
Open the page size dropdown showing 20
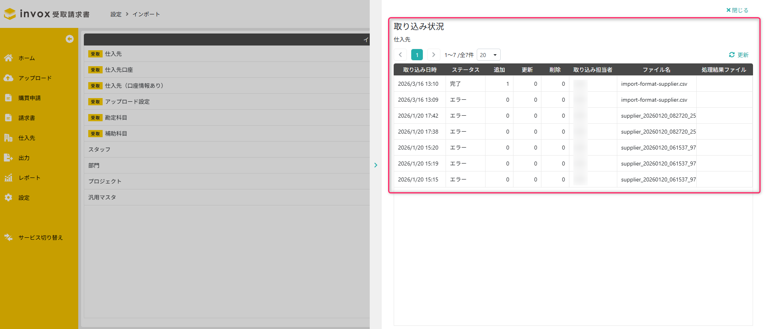coord(488,55)
